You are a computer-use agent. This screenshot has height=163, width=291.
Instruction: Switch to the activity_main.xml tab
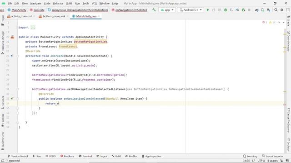pyautogui.click(x=21, y=16)
